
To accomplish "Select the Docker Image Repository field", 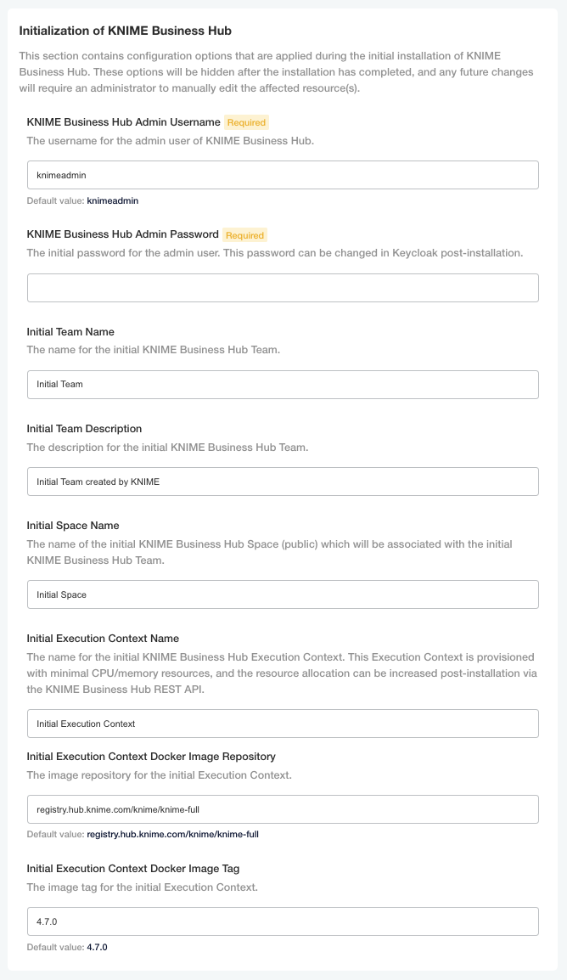I will [x=283, y=809].
